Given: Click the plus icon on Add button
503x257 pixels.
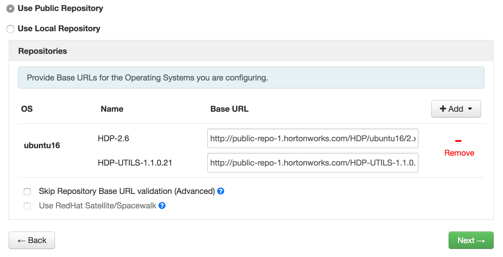Looking at the screenshot, I should [443, 109].
